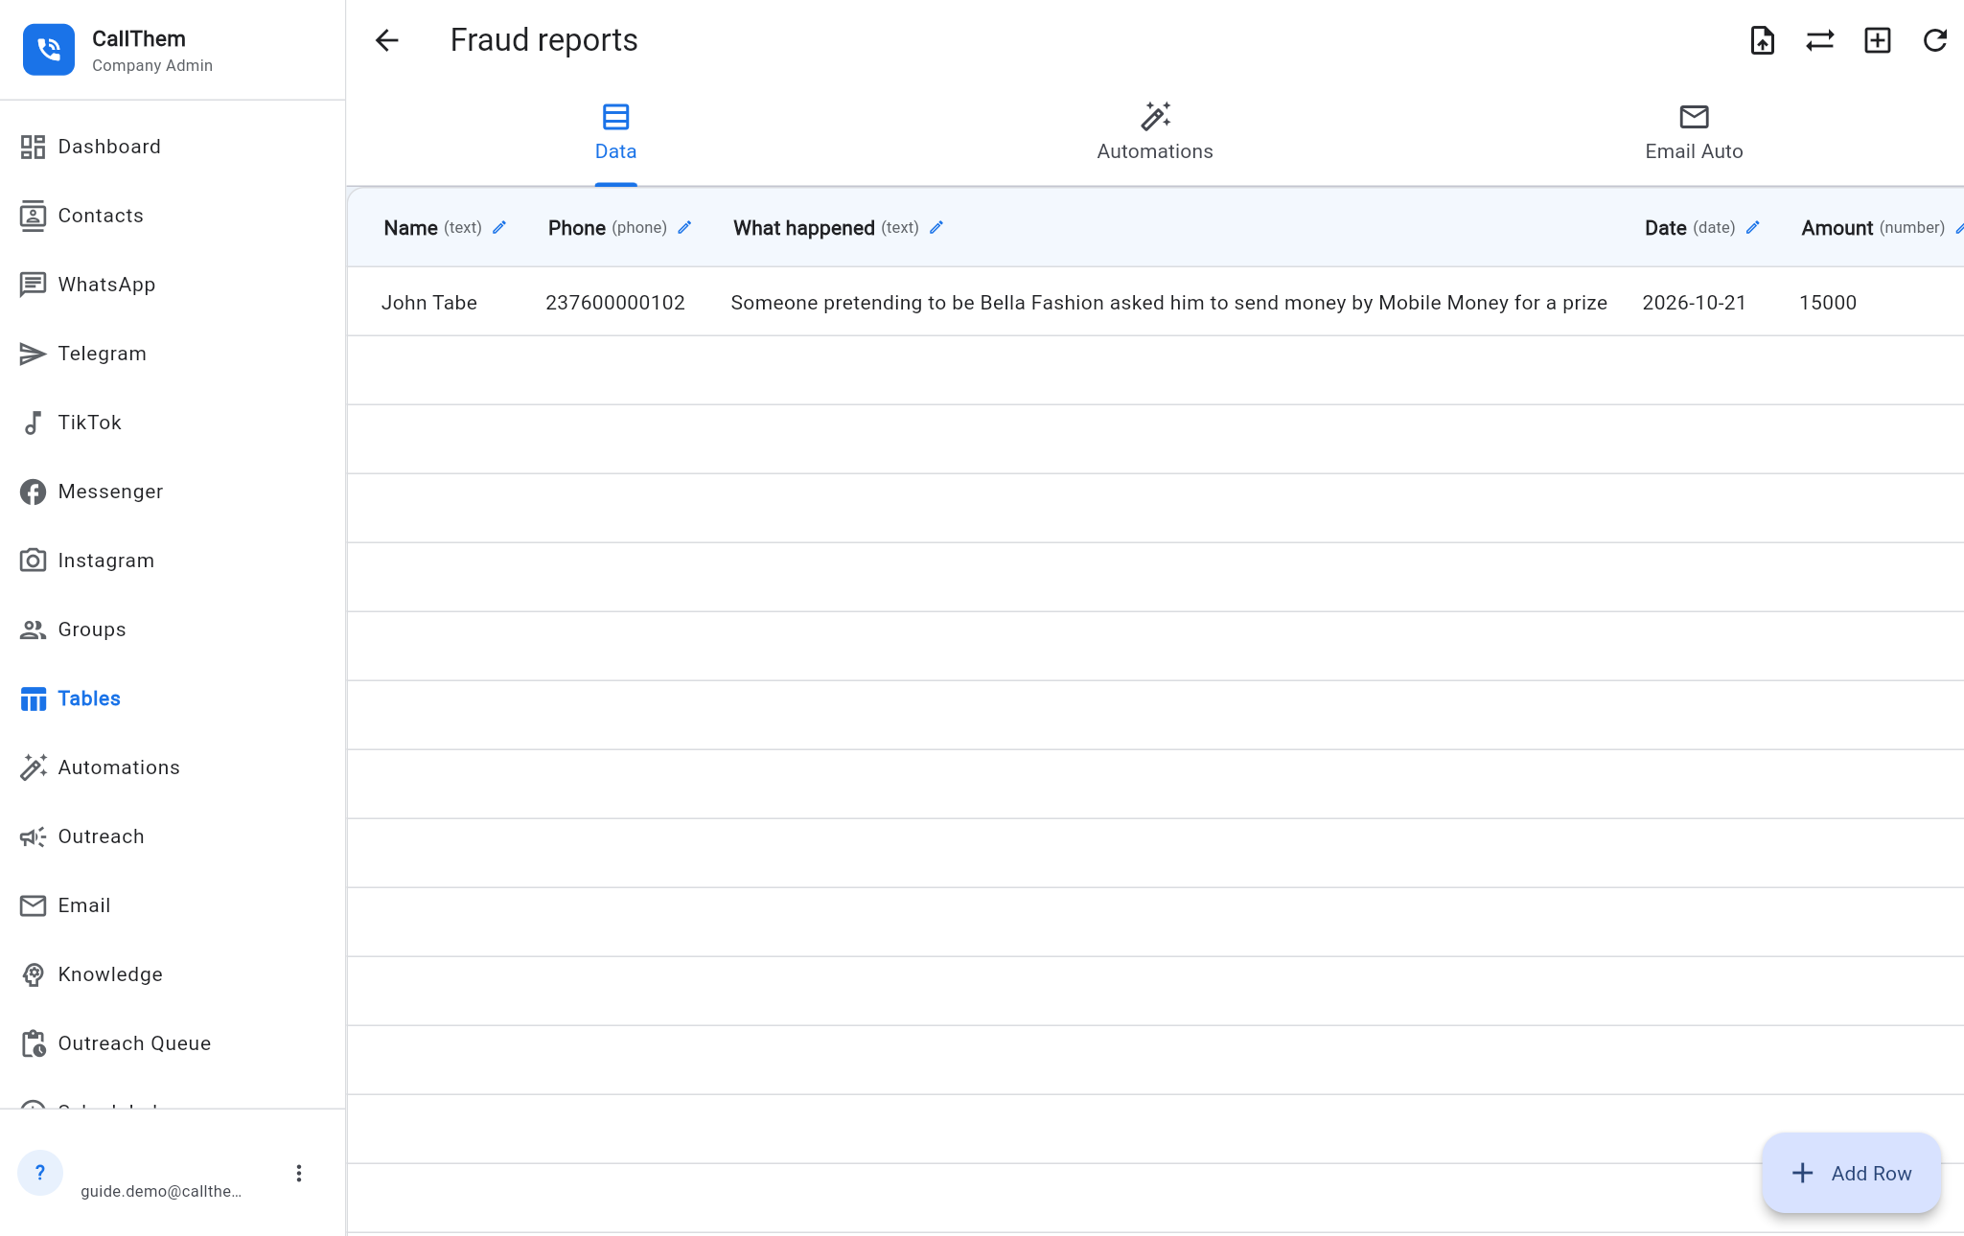Switch to the Data tab
Image resolution: width=1964 pixels, height=1236 pixels.
point(615,133)
